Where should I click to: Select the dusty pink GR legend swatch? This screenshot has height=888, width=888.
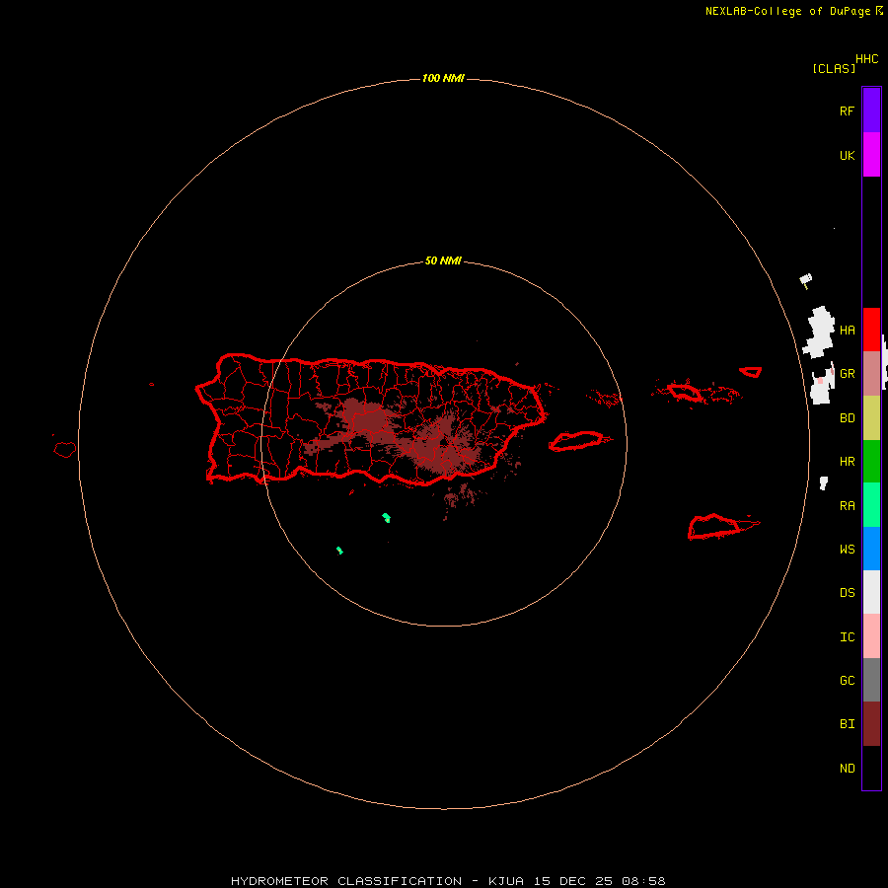pyautogui.click(x=871, y=374)
